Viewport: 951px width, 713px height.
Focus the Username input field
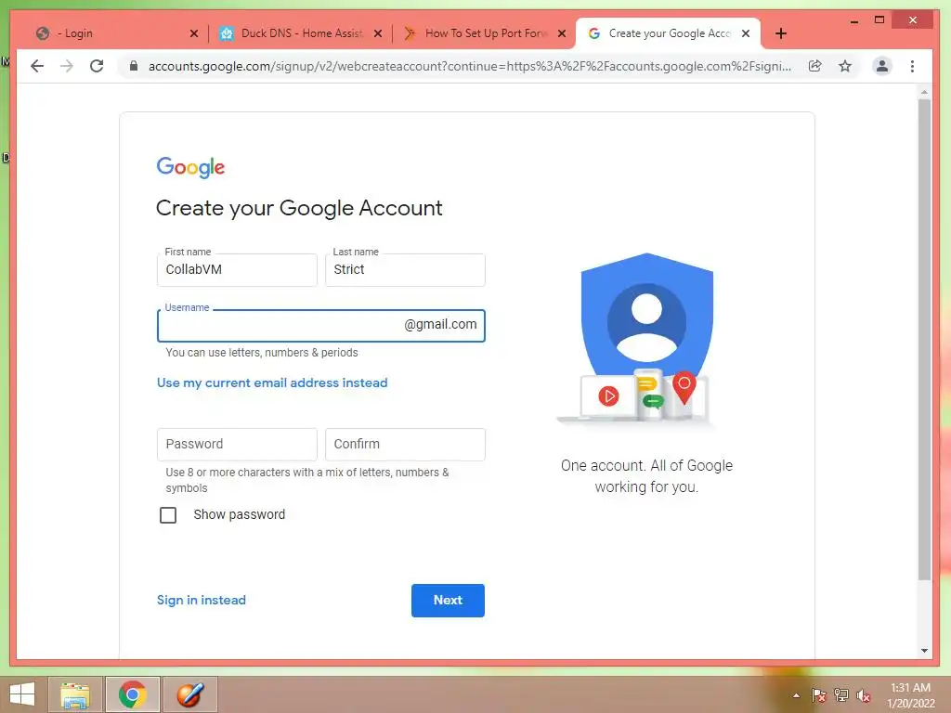pos(320,326)
